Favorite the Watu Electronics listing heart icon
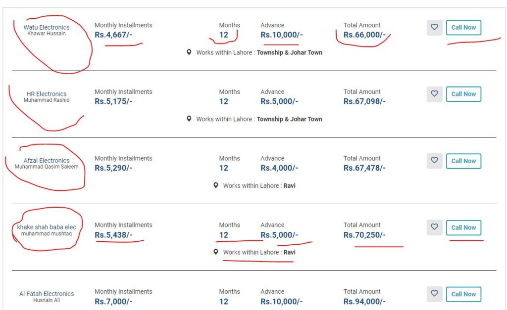The height and width of the screenshot is (310, 507). pyautogui.click(x=434, y=28)
